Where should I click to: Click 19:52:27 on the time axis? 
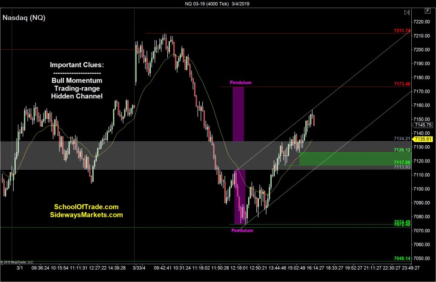pyautogui.click(x=353, y=268)
